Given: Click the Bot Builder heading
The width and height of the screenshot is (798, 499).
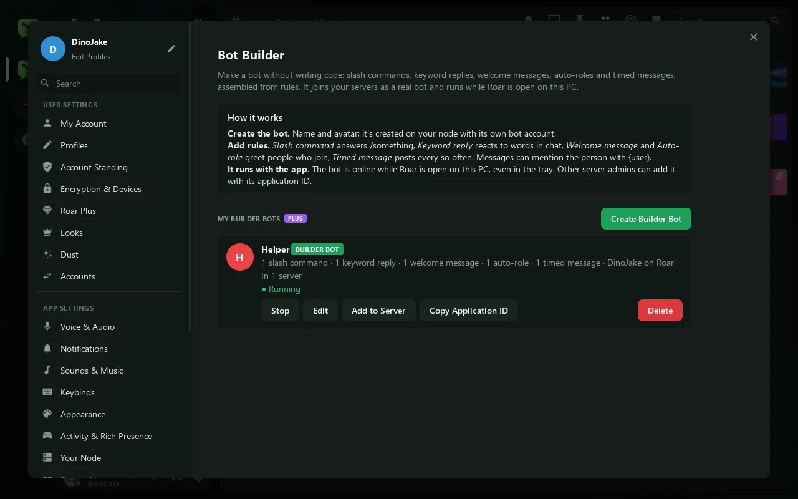Looking at the screenshot, I should [251, 55].
